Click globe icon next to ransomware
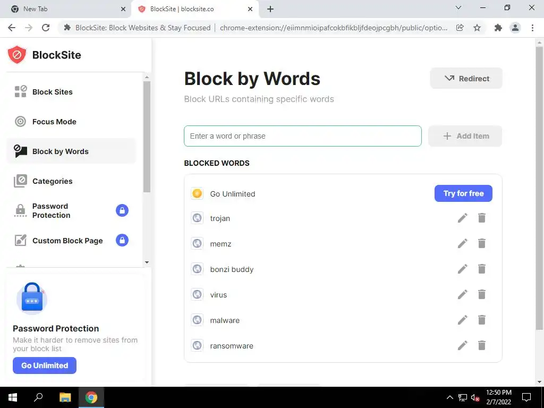This screenshot has height=408, width=544. [x=197, y=345]
